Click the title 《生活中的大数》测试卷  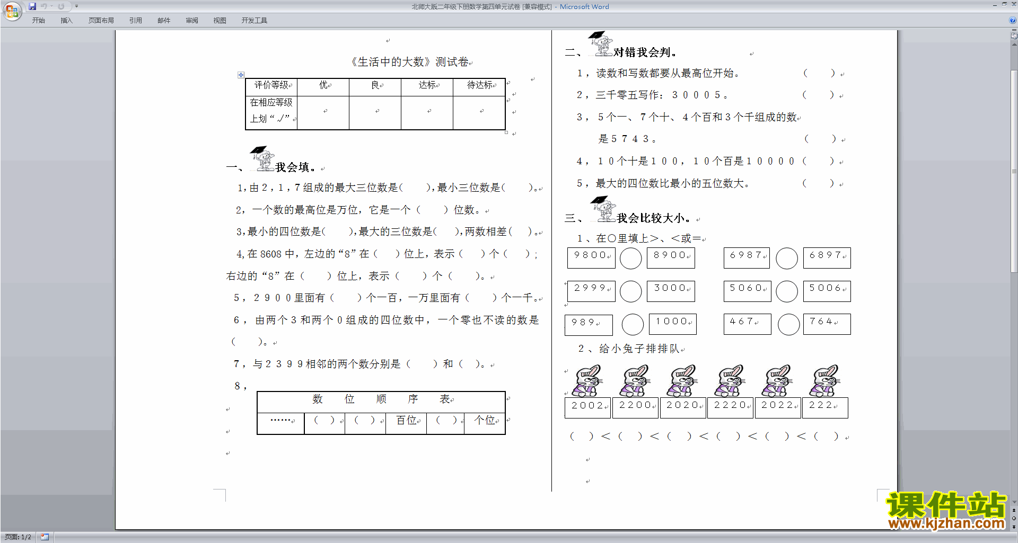(409, 62)
